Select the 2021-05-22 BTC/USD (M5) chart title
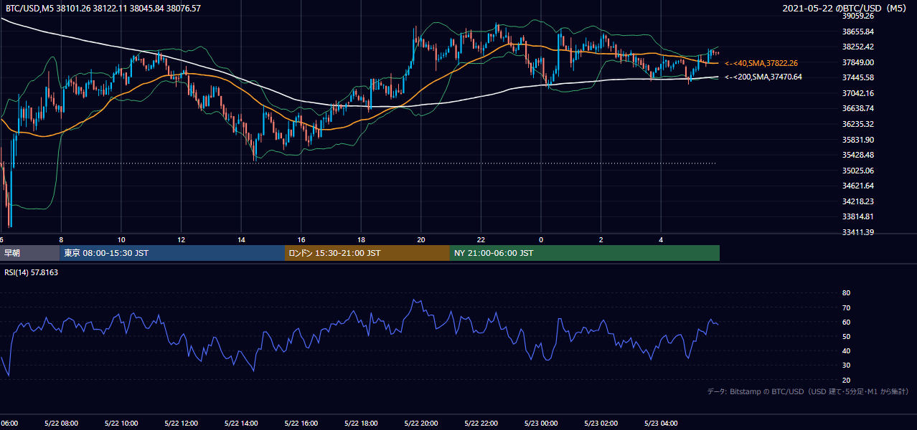This screenshot has height=430, width=917. click(845, 9)
